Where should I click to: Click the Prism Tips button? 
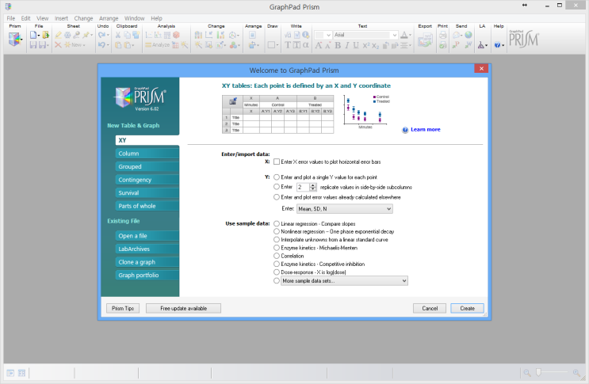click(x=123, y=308)
